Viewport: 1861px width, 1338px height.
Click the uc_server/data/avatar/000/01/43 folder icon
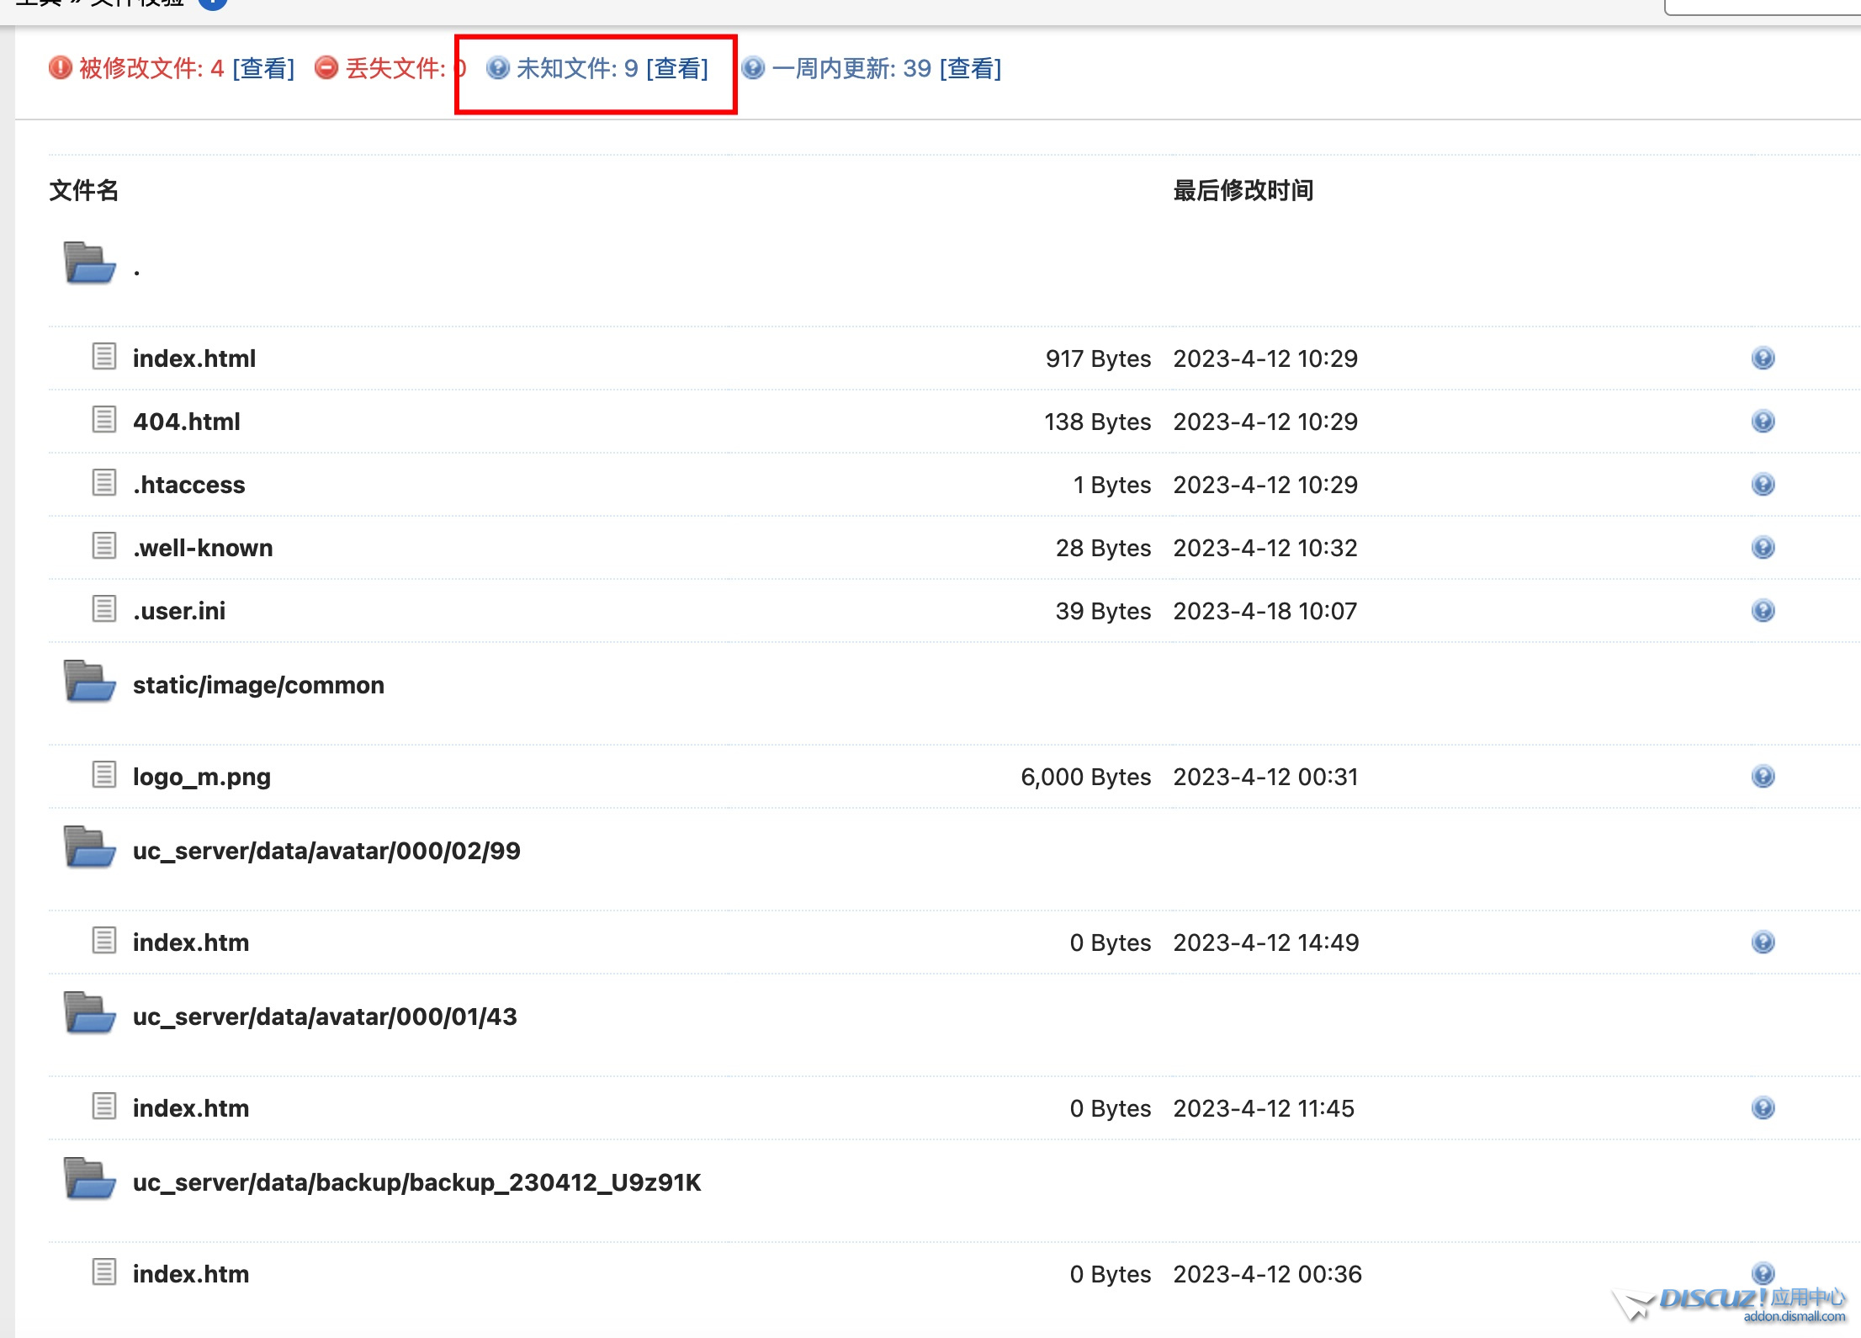click(x=89, y=1013)
